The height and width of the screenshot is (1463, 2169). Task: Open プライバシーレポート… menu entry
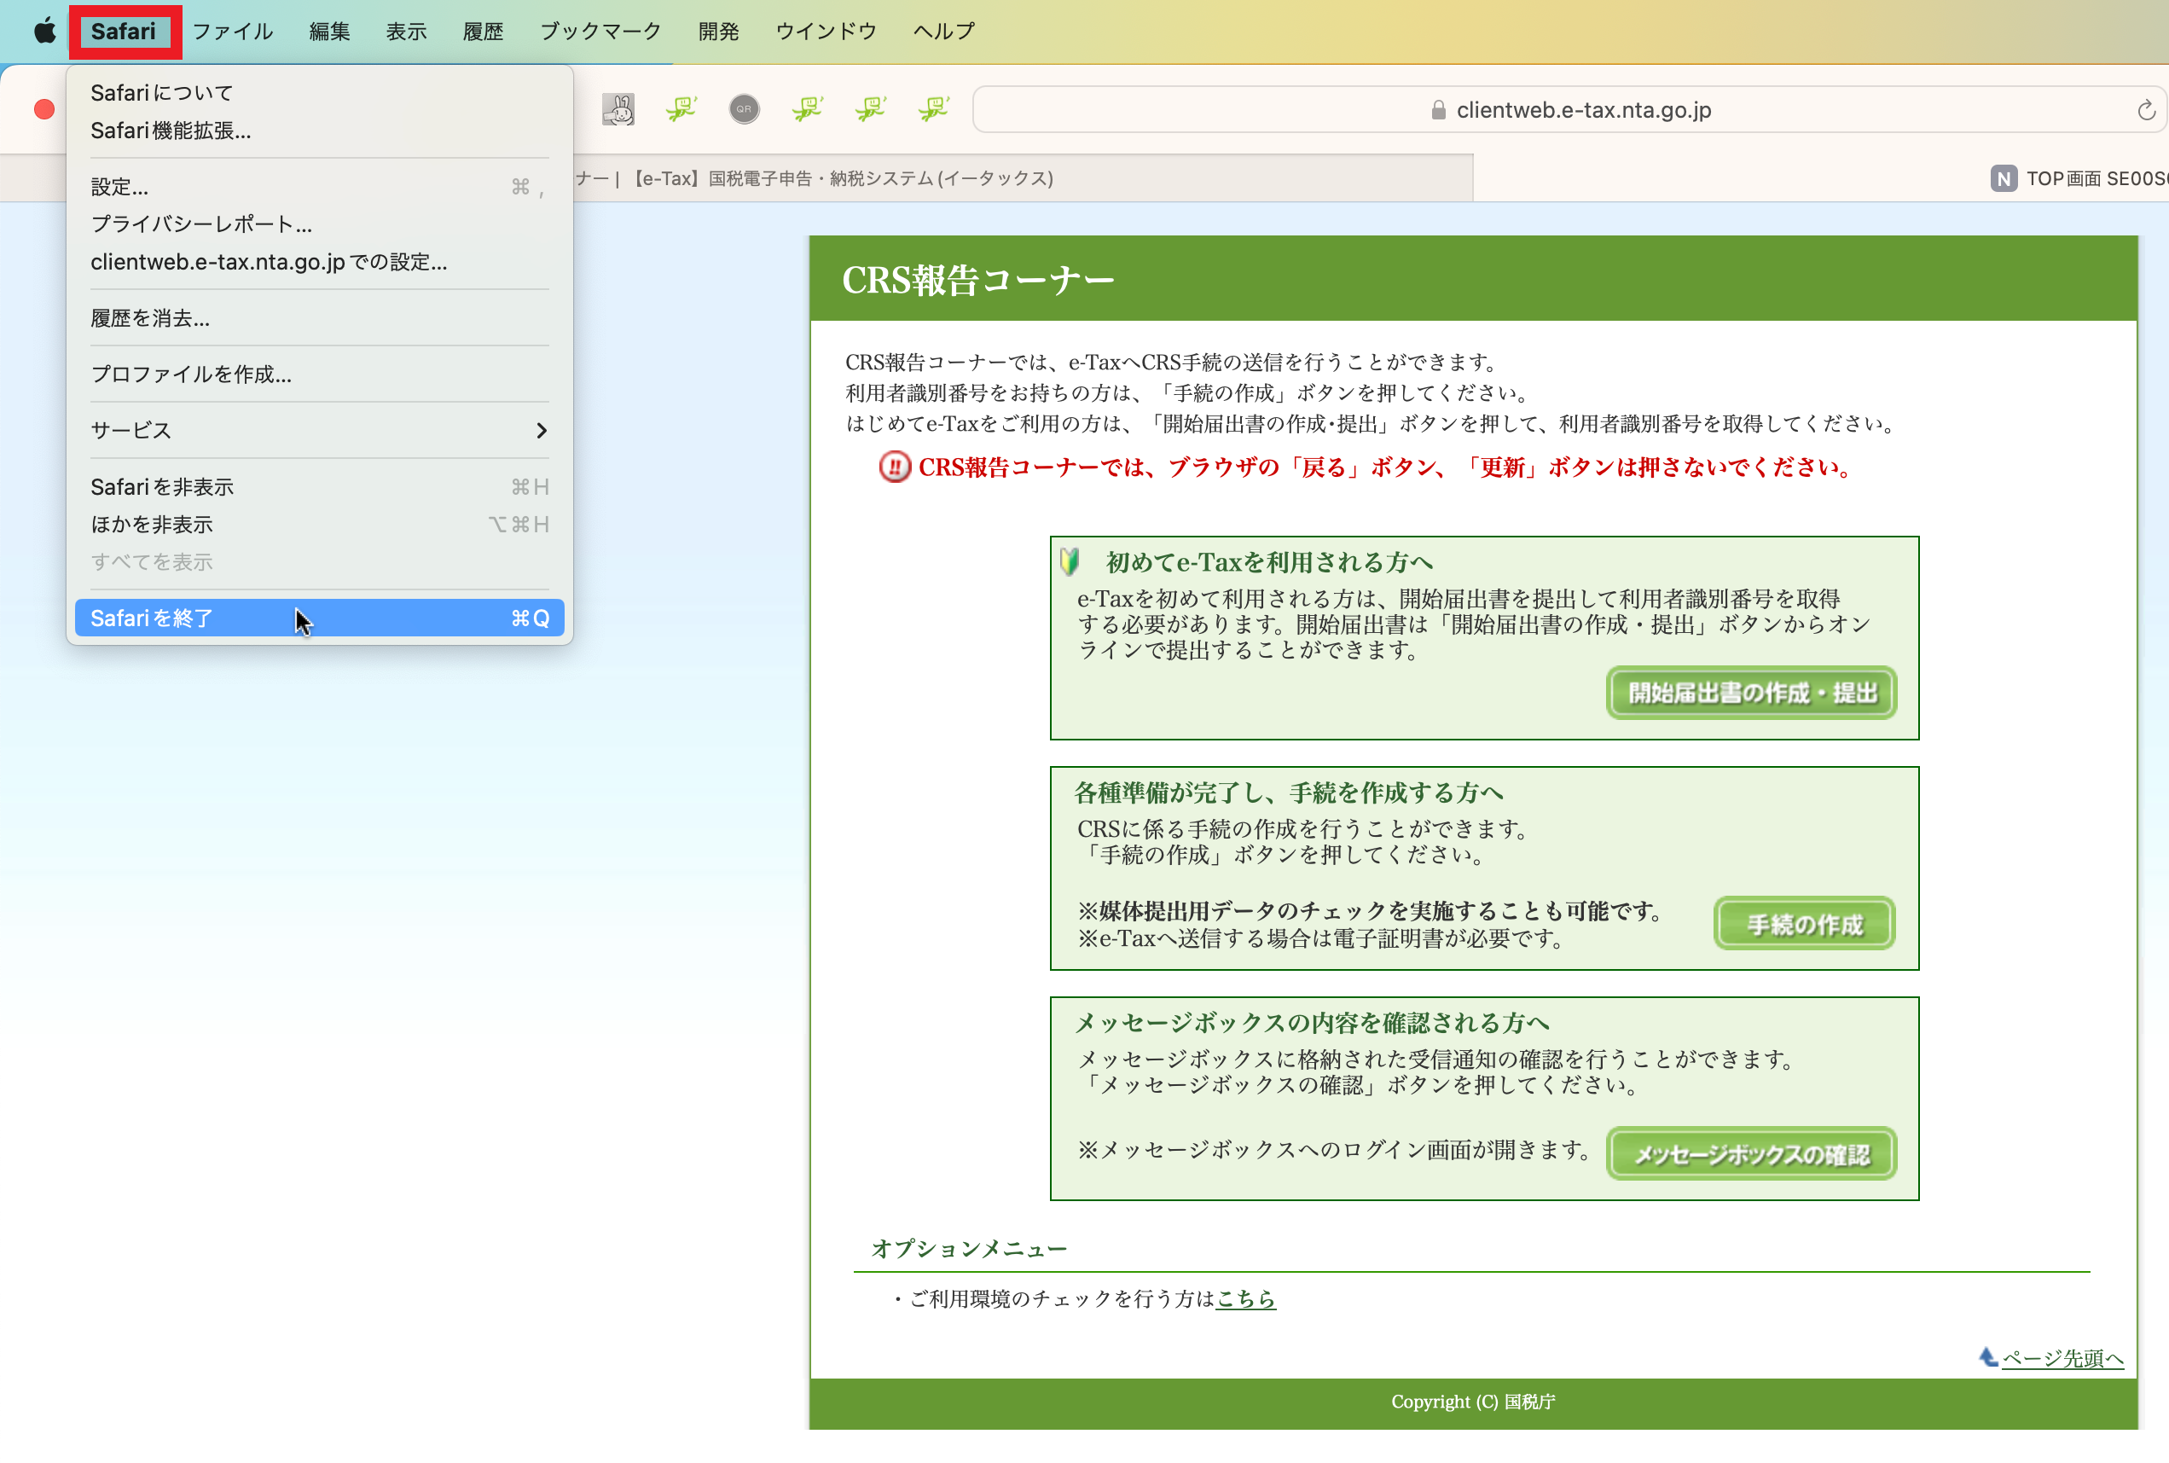319,224
